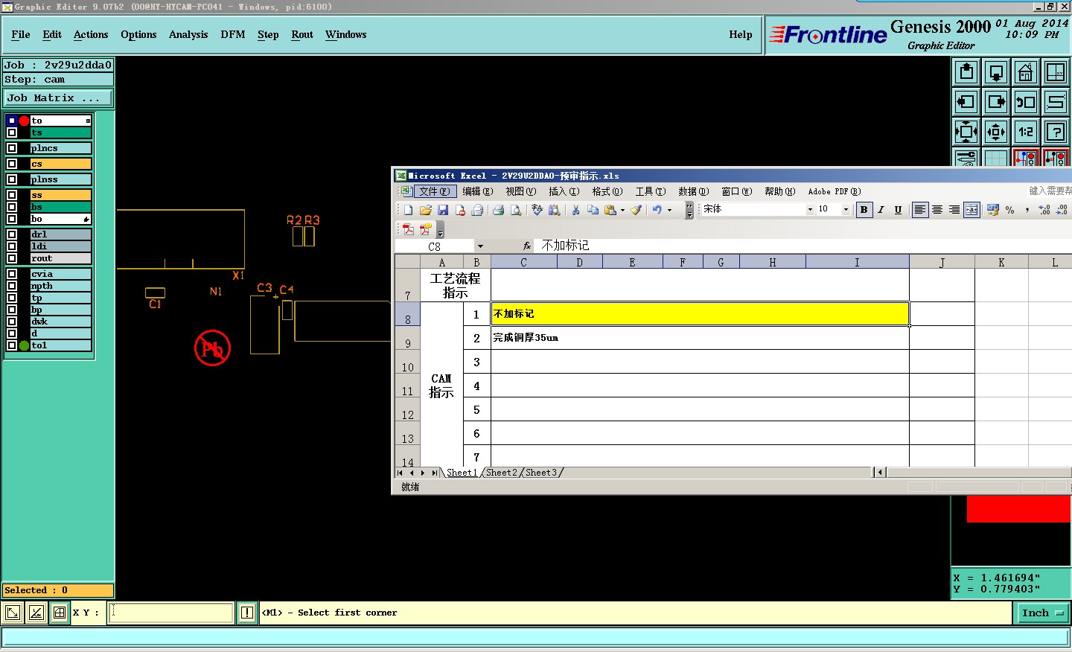Toggle visibility checkbox for layer ts

click(x=12, y=132)
